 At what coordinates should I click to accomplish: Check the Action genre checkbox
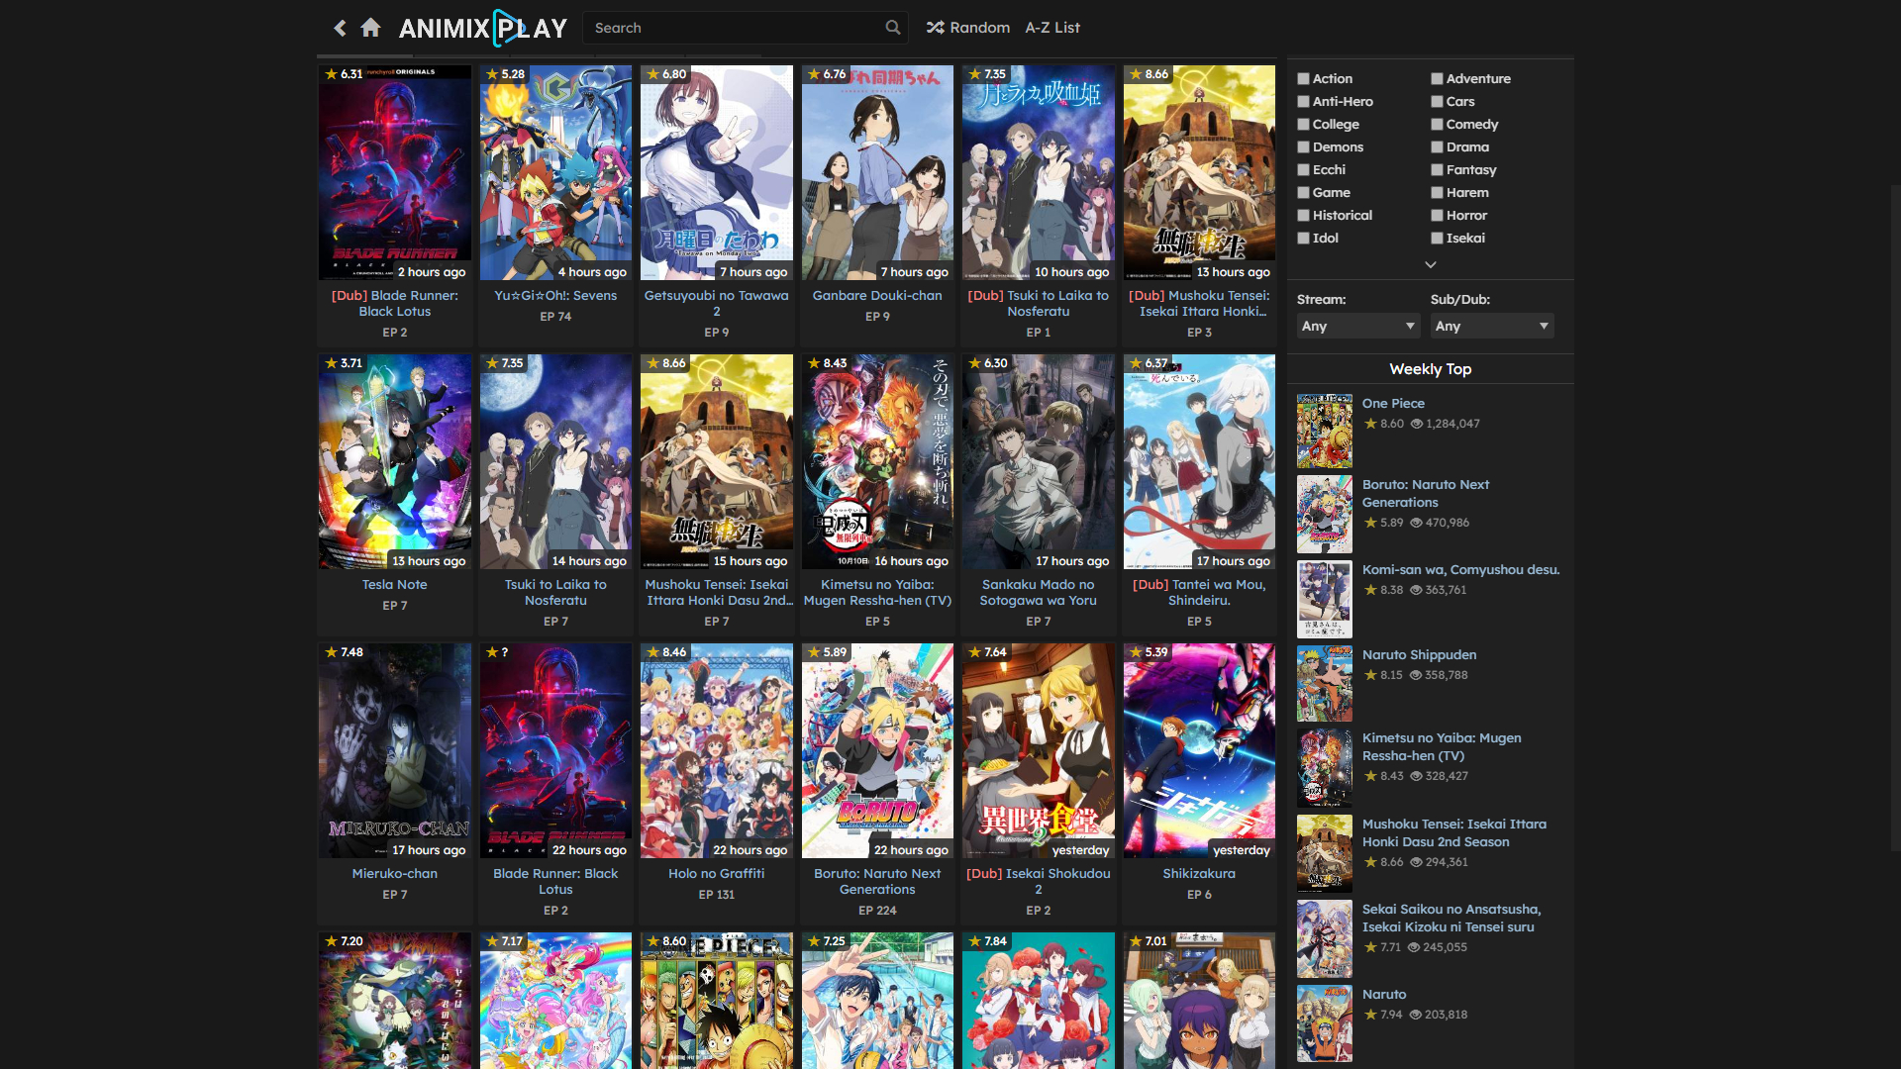coord(1304,78)
